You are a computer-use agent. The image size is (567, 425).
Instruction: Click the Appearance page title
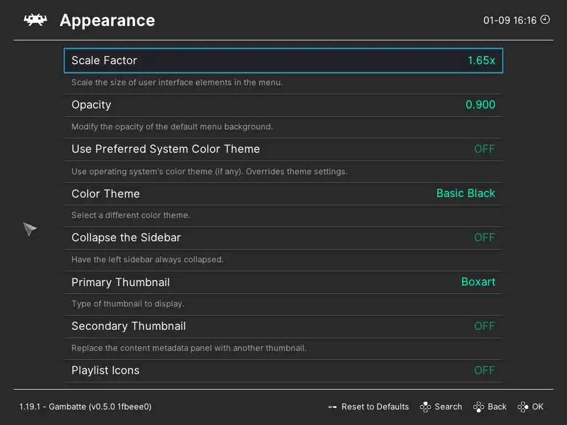(107, 20)
